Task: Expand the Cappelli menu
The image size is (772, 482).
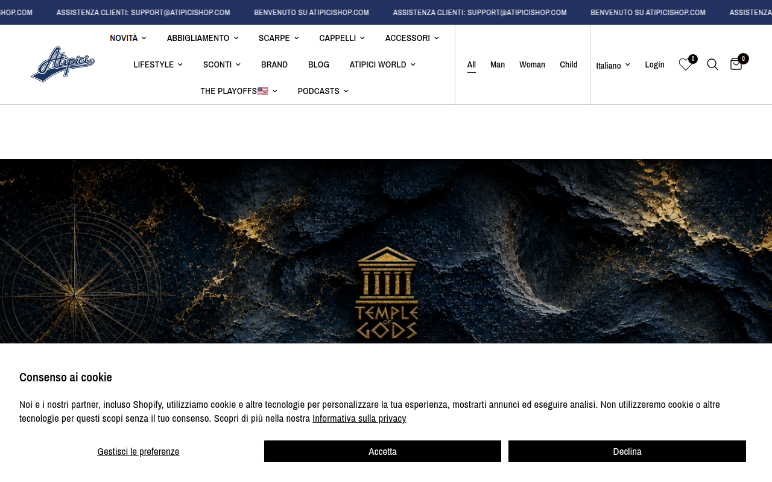Action: pos(342,38)
